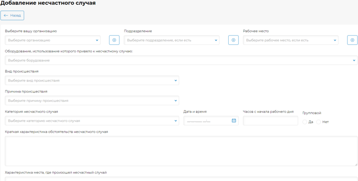Click the chevron arrow of Вид происшествия
The image size is (358, 181).
click(x=175, y=80)
